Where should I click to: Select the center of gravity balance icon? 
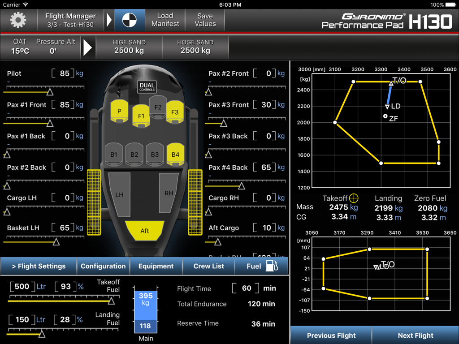[x=129, y=20]
